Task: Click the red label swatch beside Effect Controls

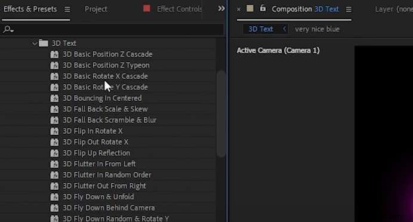Action: [x=147, y=9]
